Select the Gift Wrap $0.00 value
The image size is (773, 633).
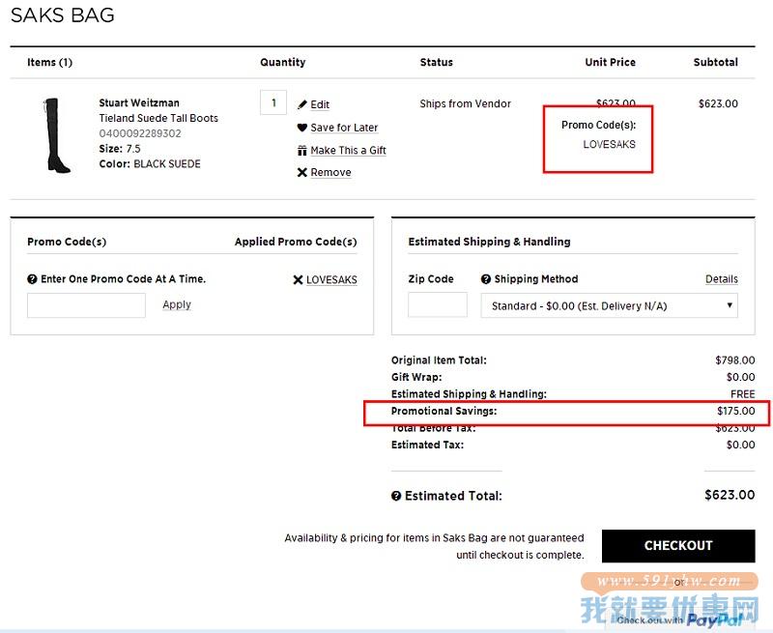(740, 377)
